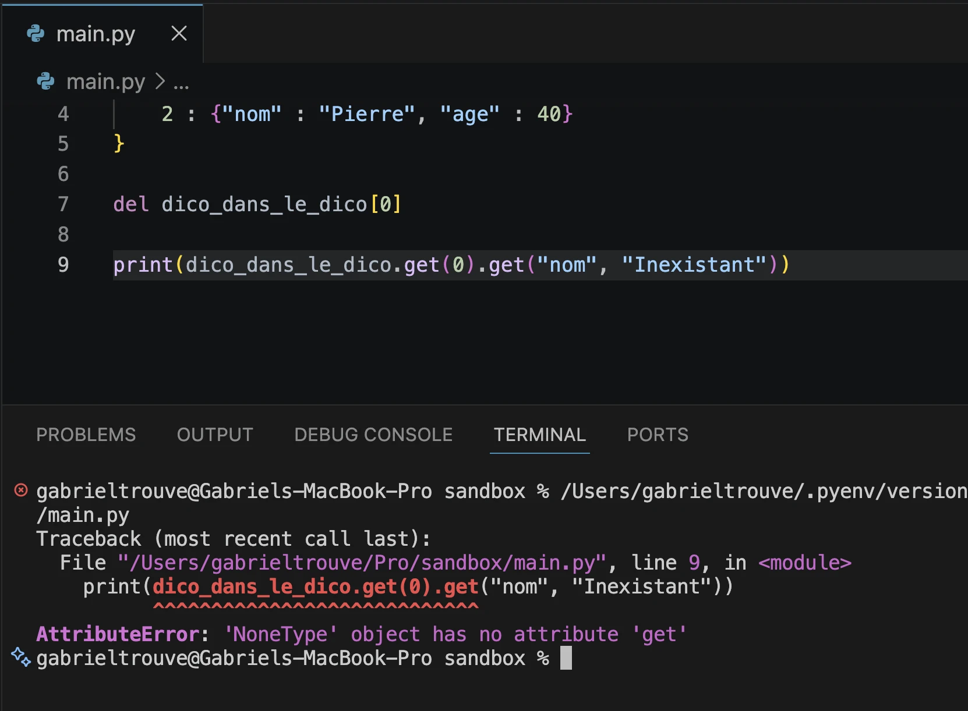Click the AttributeError text in terminal
This screenshot has width=968, height=711.
pyautogui.click(x=118, y=634)
